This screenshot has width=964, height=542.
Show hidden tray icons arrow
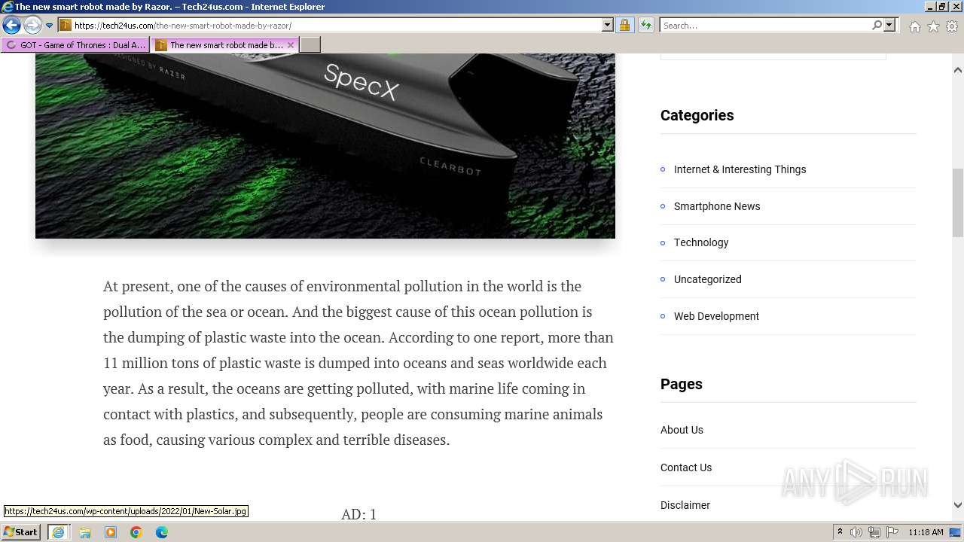point(840,532)
